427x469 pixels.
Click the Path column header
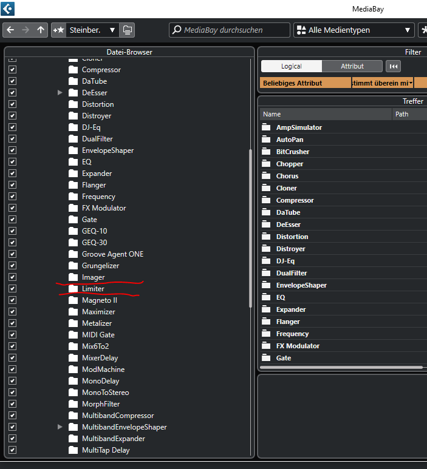[408, 114]
